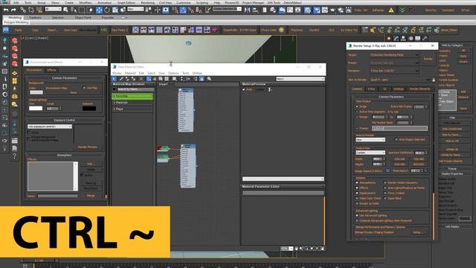Click the Frames input field in Render Setup
The image size is (476, 268).
point(399,128)
